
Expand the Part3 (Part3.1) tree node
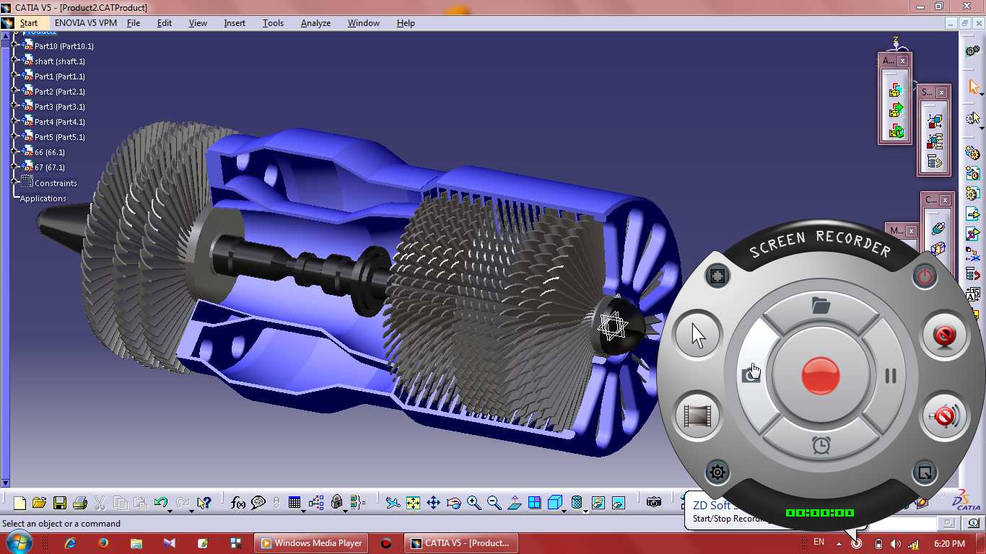pos(15,106)
